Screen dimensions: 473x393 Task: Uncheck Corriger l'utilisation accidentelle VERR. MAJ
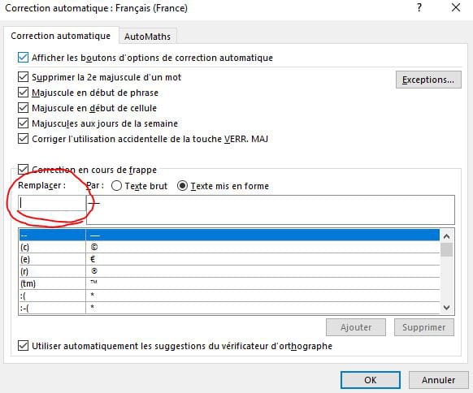point(24,139)
